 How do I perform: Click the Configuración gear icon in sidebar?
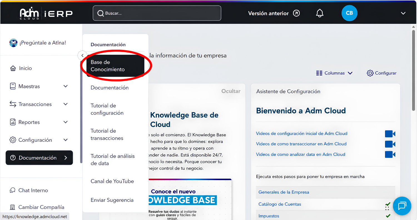pyautogui.click(x=13, y=140)
